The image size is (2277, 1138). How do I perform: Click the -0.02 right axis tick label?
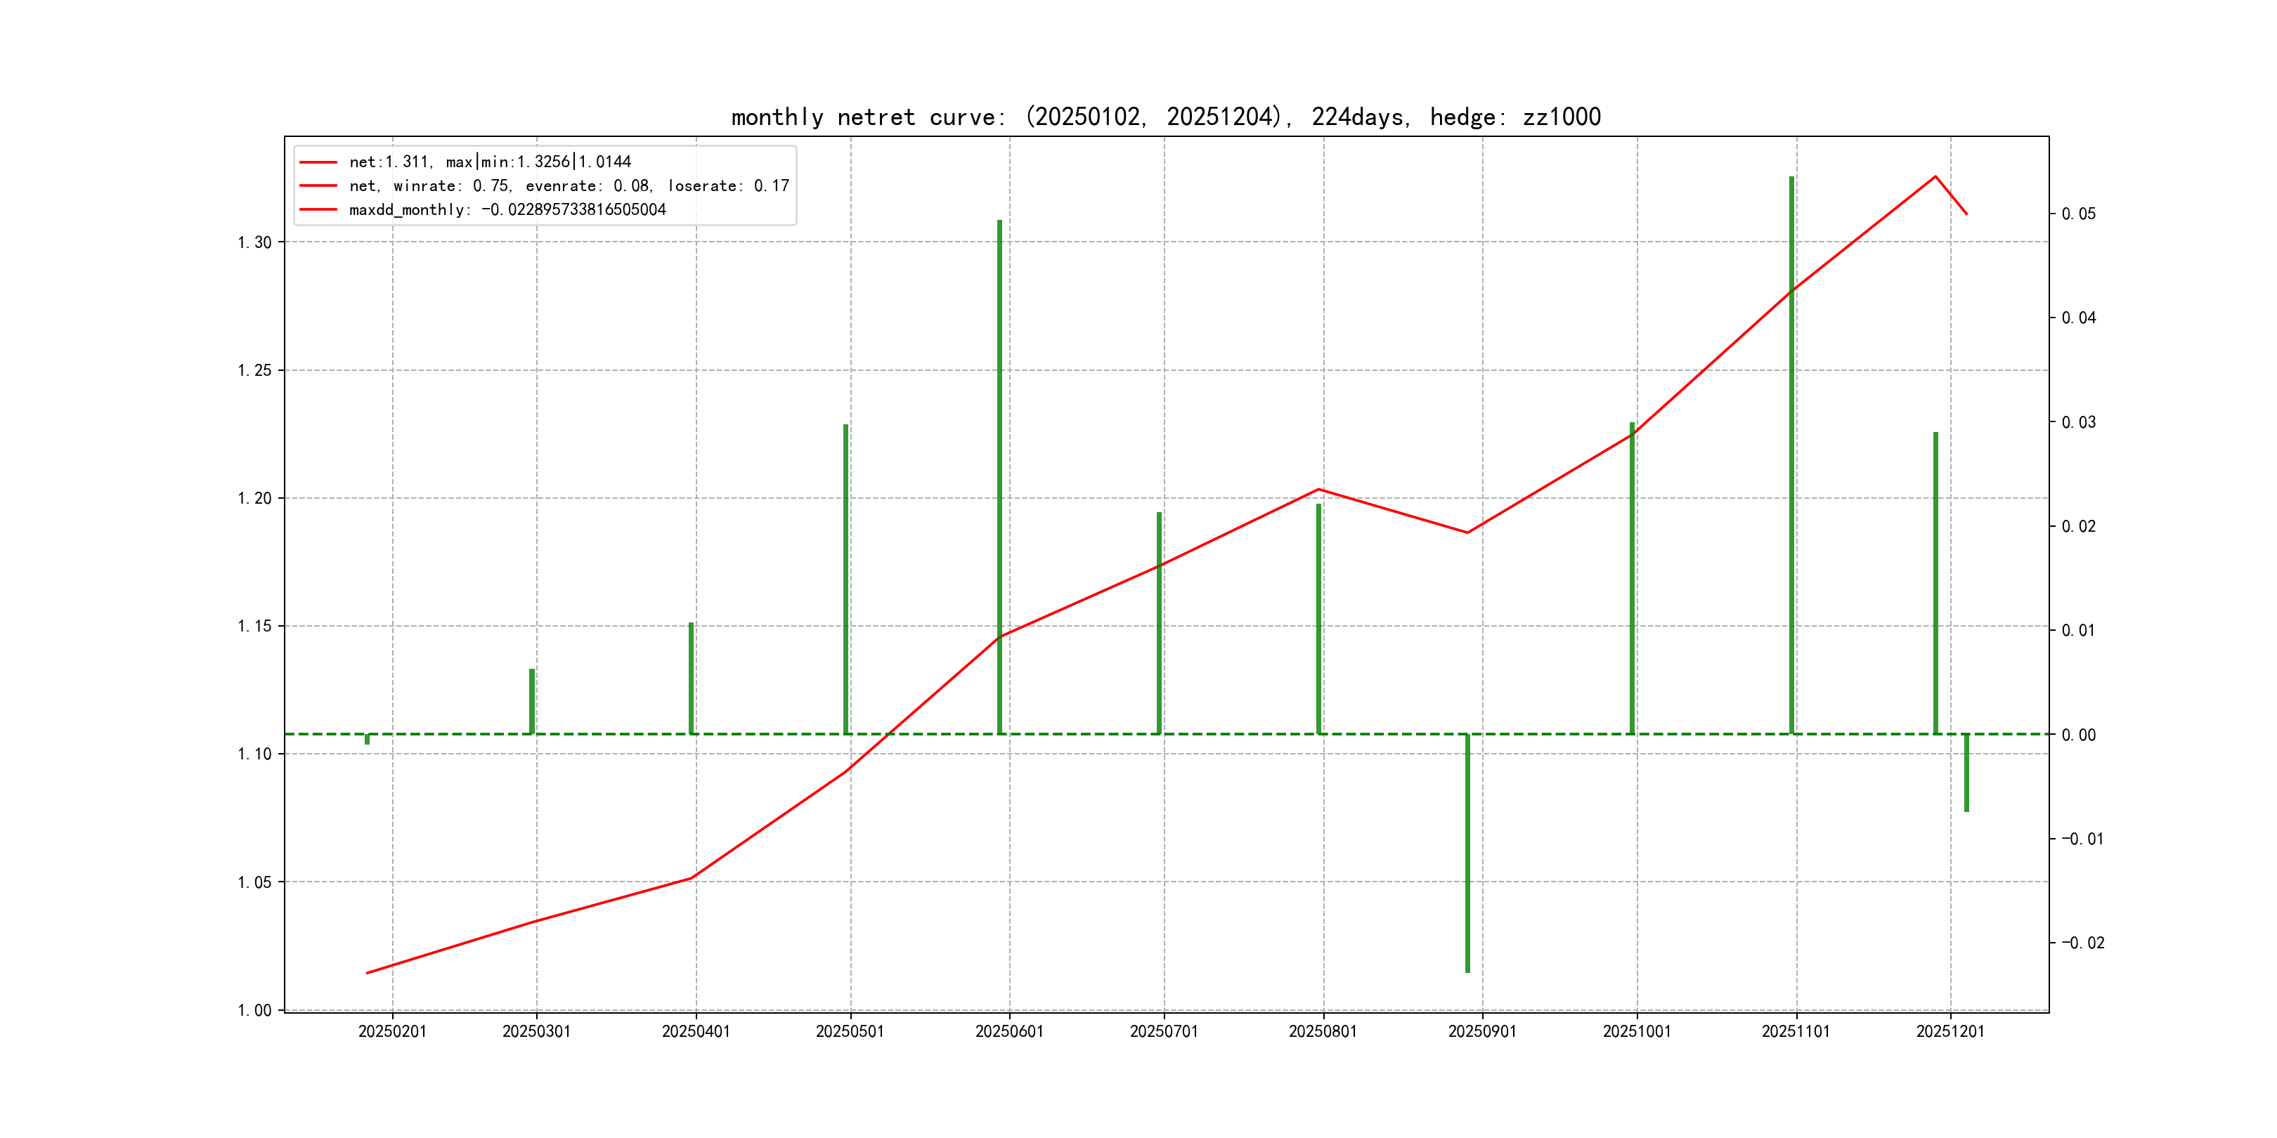(x=2082, y=943)
